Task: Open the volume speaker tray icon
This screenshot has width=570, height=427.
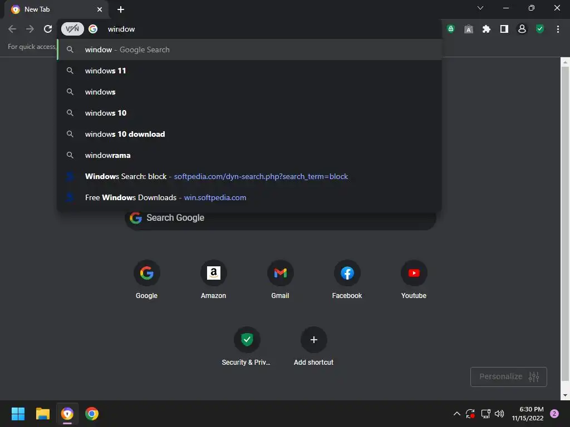Action: point(499,414)
